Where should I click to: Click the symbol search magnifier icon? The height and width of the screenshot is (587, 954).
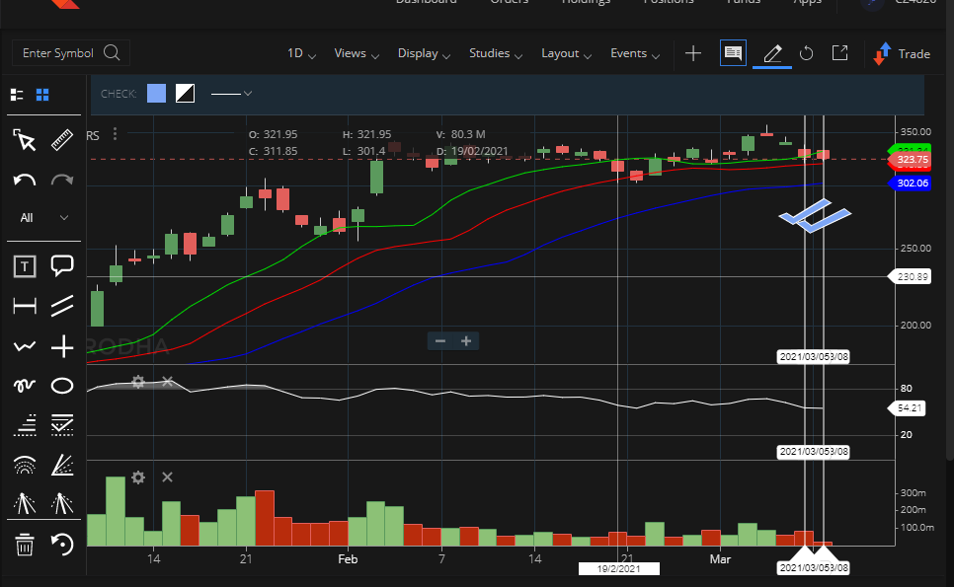point(112,53)
